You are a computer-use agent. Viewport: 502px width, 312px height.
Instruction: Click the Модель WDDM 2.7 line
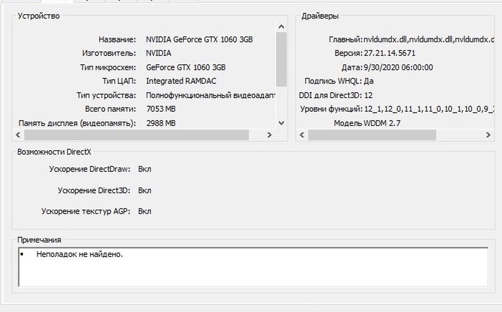pos(367,123)
